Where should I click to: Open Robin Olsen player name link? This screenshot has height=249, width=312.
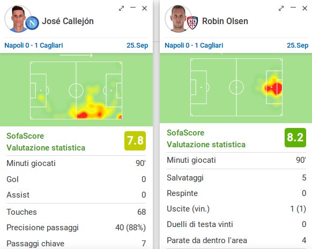pyautogui.click(x=225, y=21)
